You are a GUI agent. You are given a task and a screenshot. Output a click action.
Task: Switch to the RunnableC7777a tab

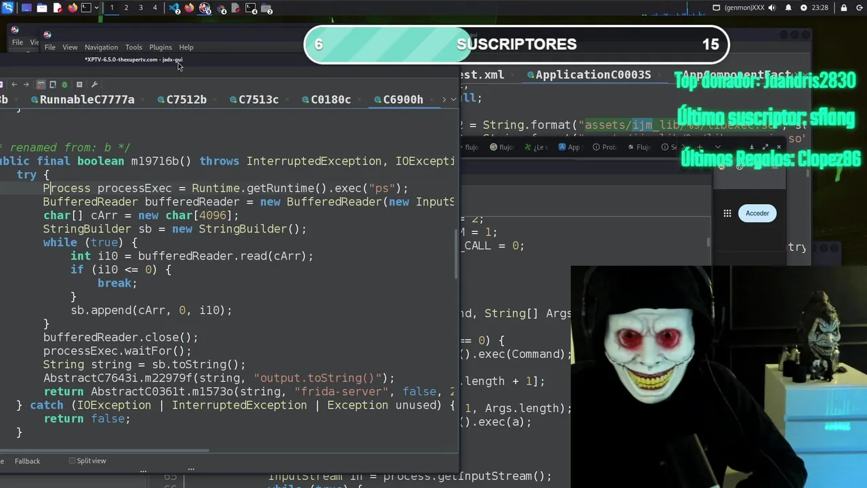pyautogui.click(x=87, y=100)
